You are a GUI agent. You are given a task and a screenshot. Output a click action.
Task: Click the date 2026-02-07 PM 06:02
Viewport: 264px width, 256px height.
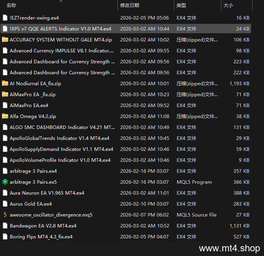tap(145, 215)
